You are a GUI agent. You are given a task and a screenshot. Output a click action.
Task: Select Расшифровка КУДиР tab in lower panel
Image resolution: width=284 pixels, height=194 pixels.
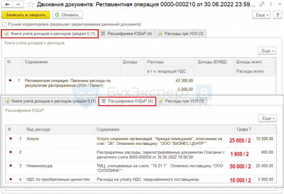coord(127,101)
